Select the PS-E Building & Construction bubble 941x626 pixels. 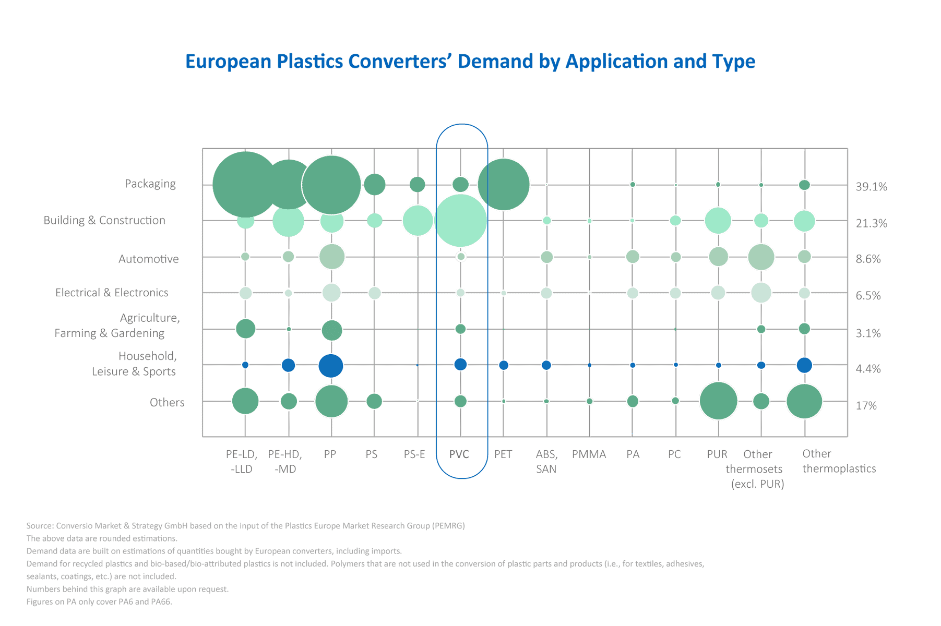pos(418,221)
